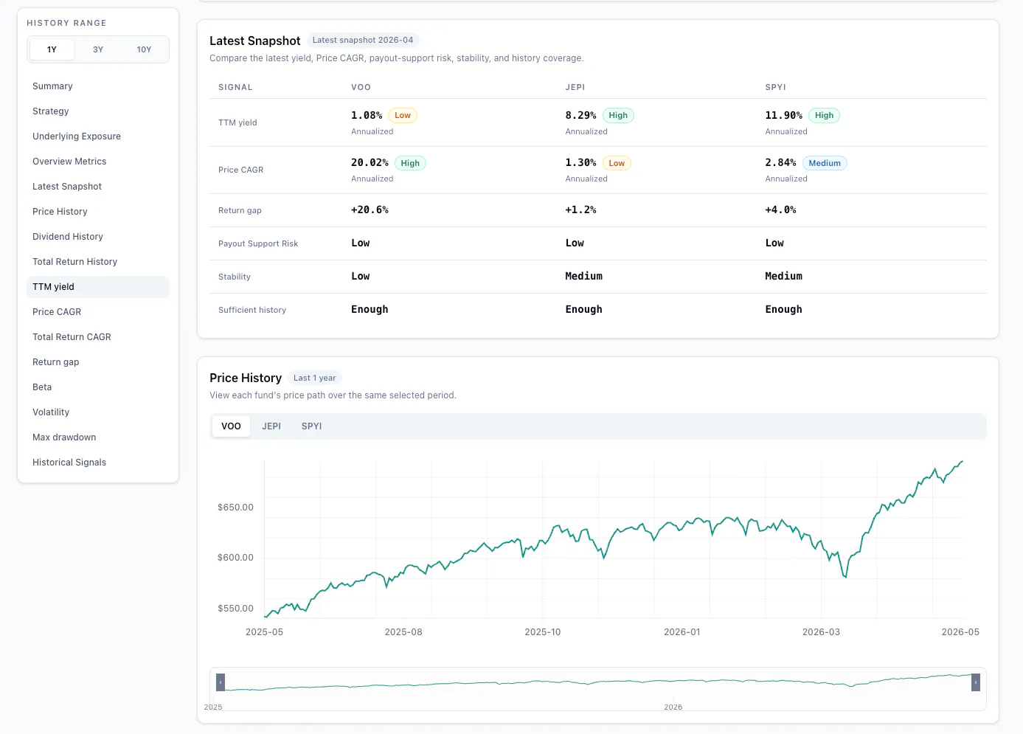Click the Stability row label
The width and height of the screenshot is (1023, 734).
235,277
